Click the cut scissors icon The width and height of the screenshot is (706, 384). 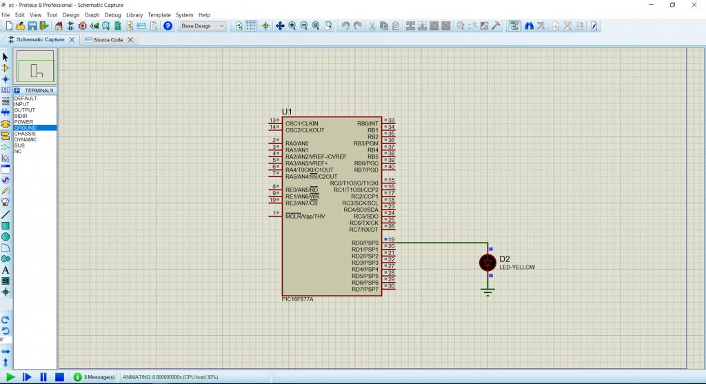point(372,26)
